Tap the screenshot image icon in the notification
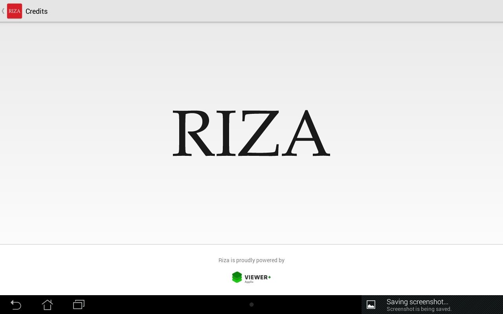Screen dimensions: 503x314 (x=371, y=305)
